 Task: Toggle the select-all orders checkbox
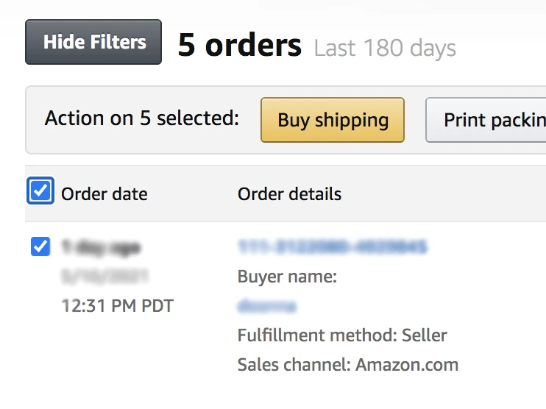click(x=40, y=191)
